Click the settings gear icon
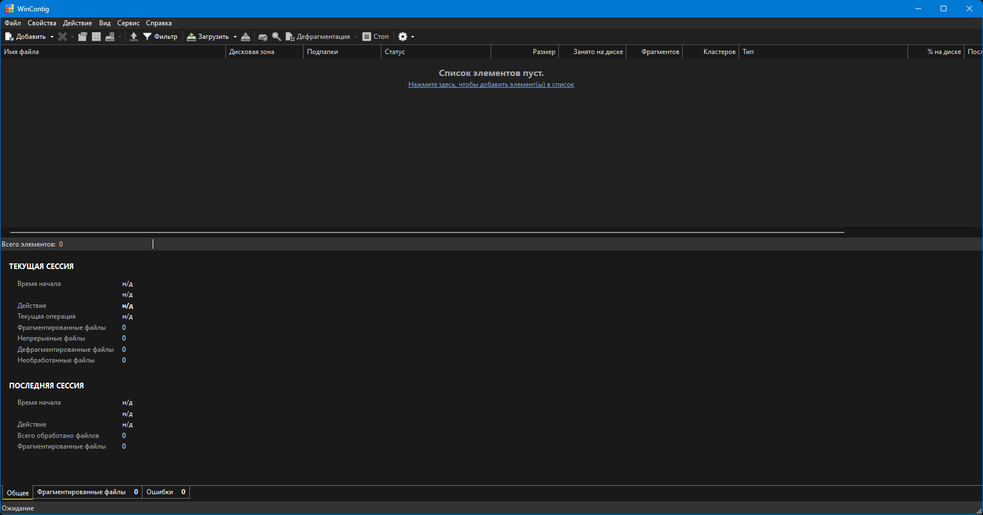The image size is (983, 515). pos(403,37)
